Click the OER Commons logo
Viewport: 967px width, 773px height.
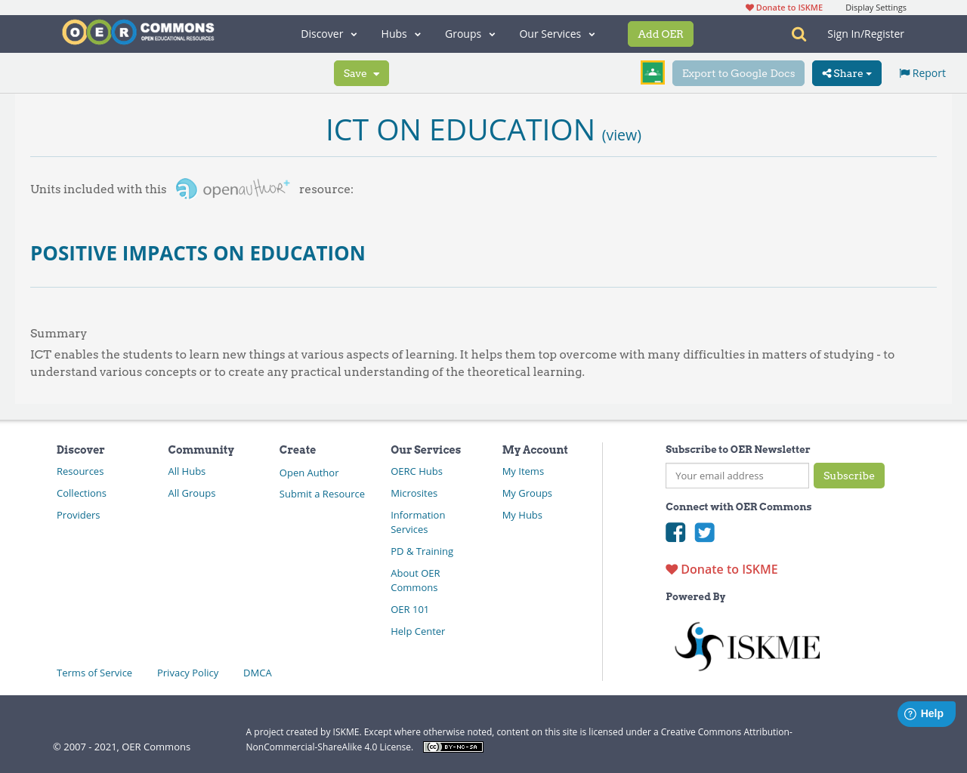tap(137, 31)
